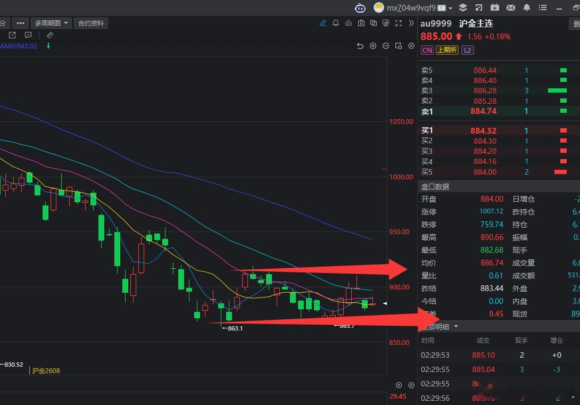Click the 沪金2608 contract label

point(46,370)
